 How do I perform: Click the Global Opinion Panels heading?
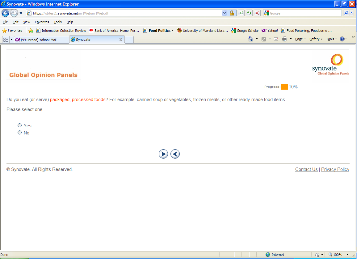(43, 75)
